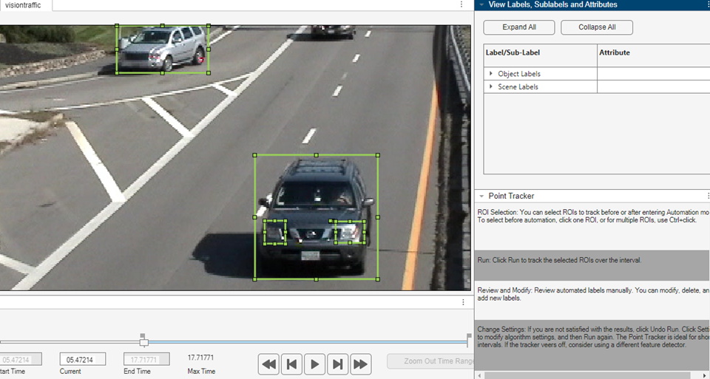Click the Run instruction text block
Image resolution: width=710 pixels, height=379 pixels.
(x=592, y=265)
